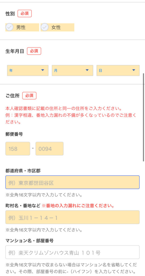Screen dimensions: 145x276
Task: Focus the first postal code field 158
Action: [18, 149]
